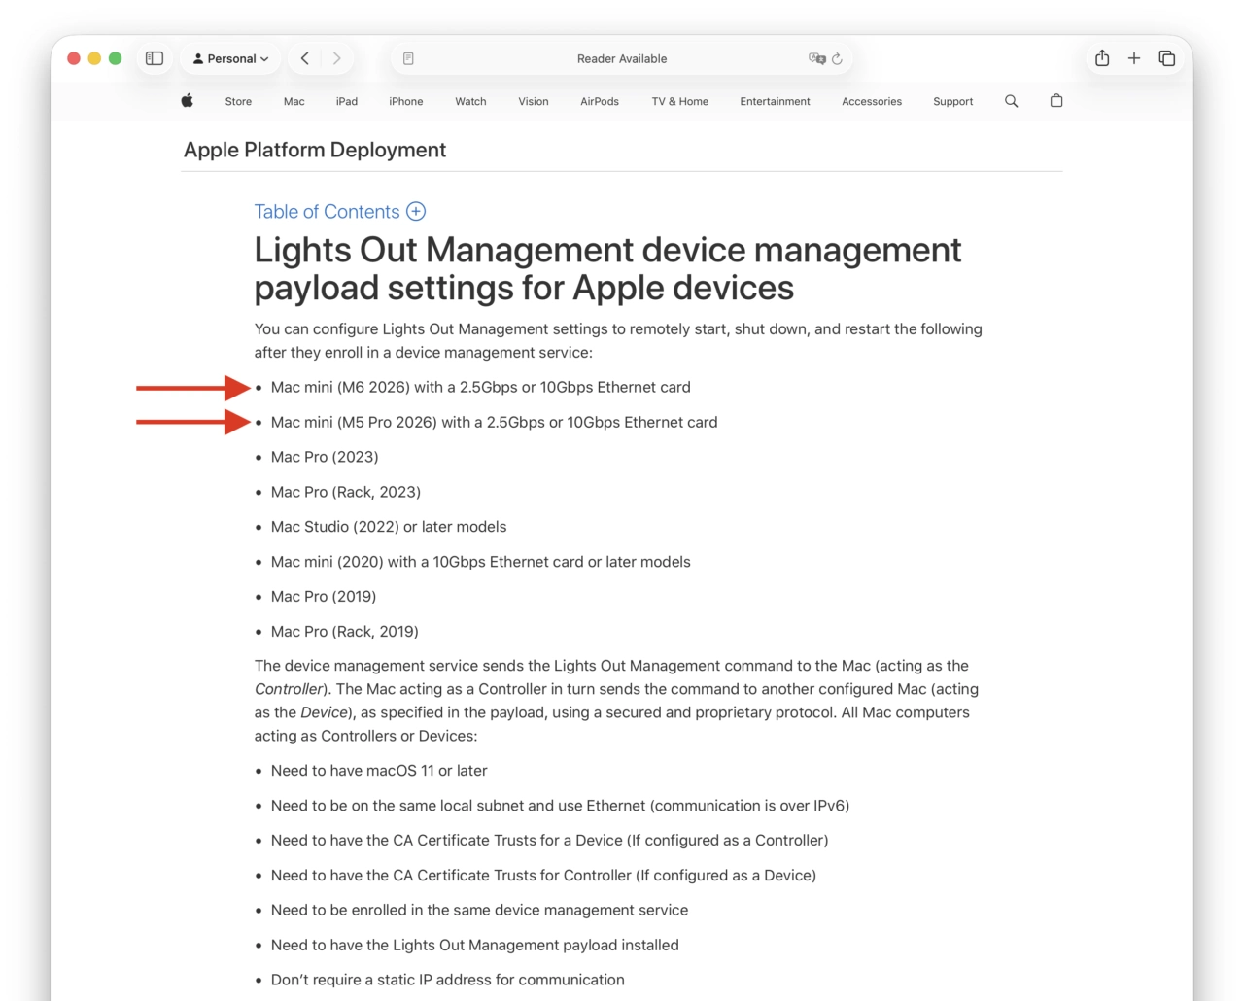Click 'Don't require a static IP address' item

[x=448, y=980]
